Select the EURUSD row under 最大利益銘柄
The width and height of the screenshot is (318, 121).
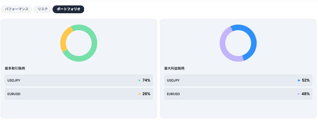(x=238, y=94)
